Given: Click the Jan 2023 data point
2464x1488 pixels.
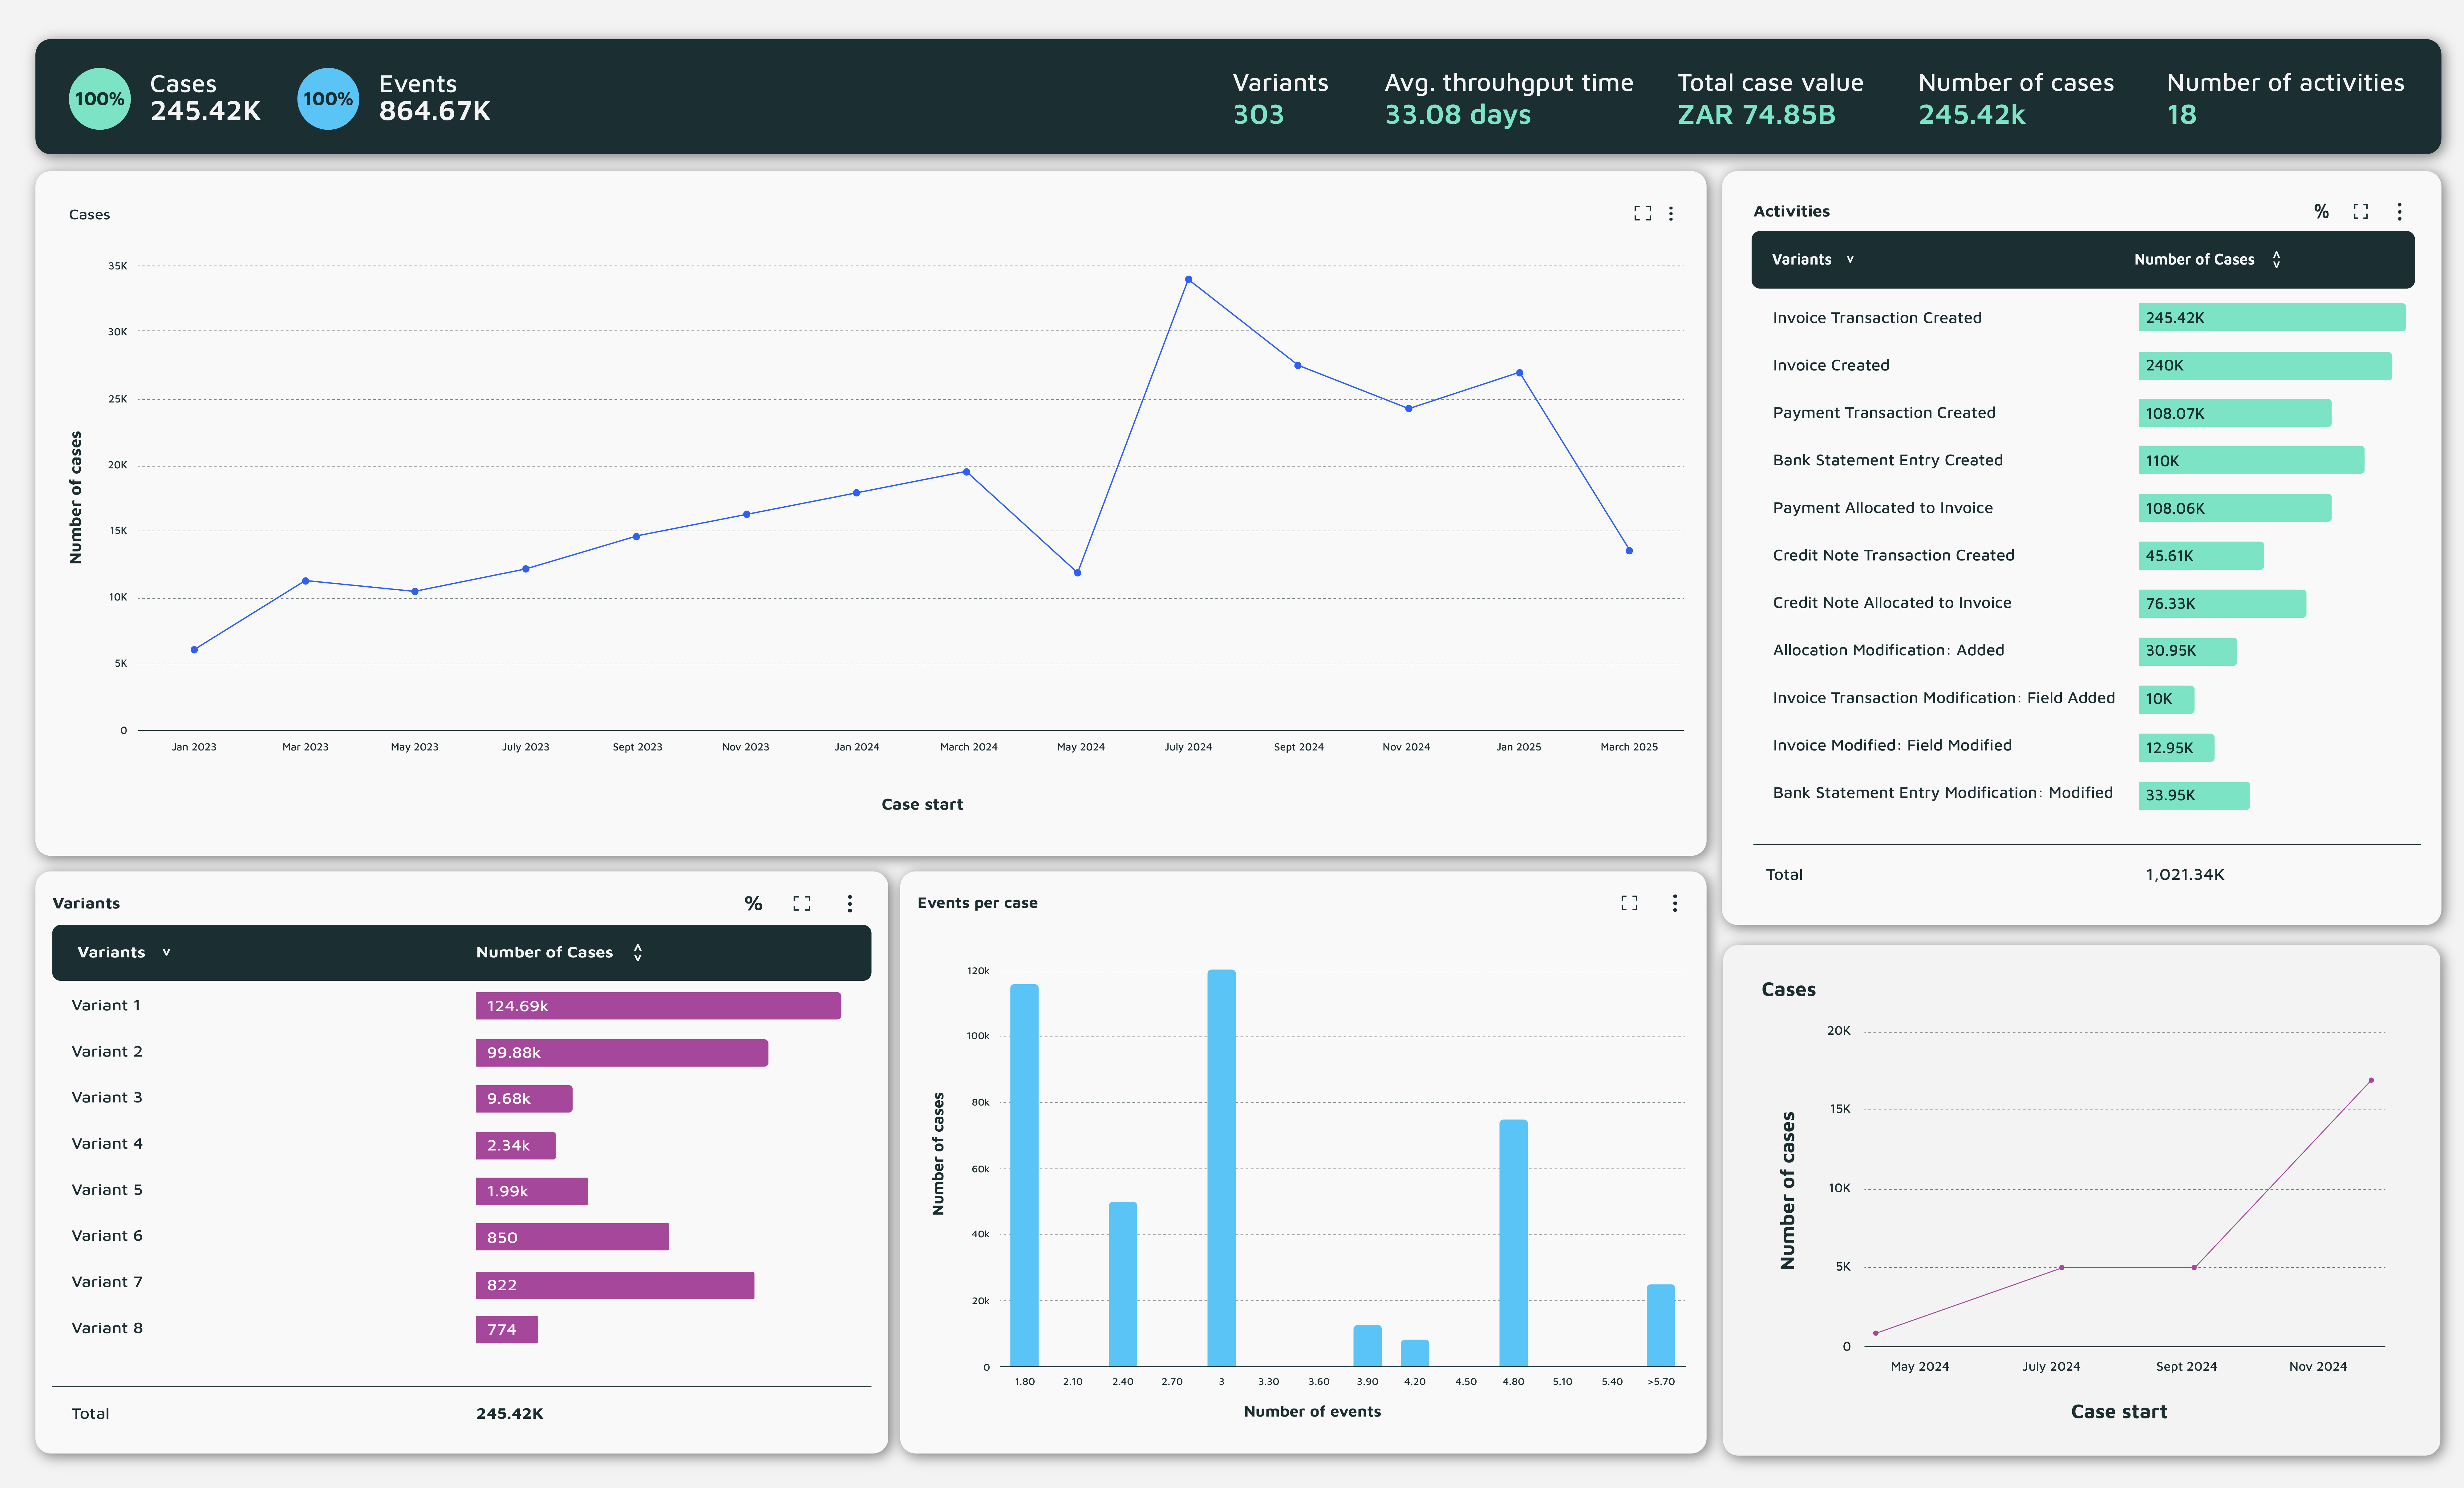Looking at the screenshot, I should (x=194, y=650).
